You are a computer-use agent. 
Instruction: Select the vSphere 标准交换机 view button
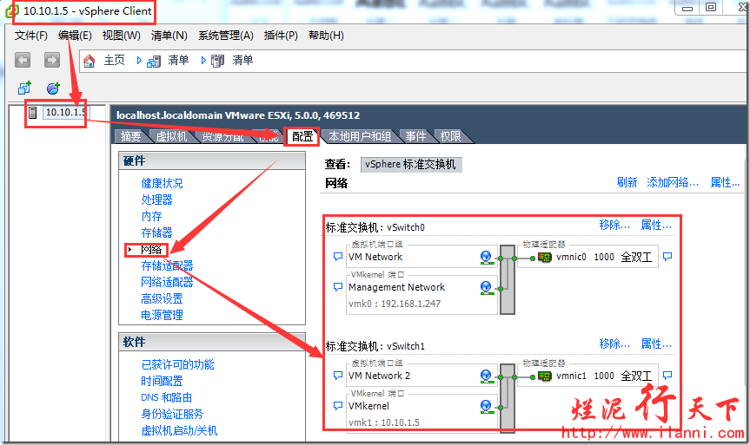click(x=410, y=164)
